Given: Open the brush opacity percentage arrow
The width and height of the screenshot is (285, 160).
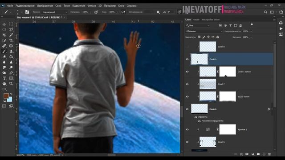Looking at the screenshot, I should coord(90,12).
